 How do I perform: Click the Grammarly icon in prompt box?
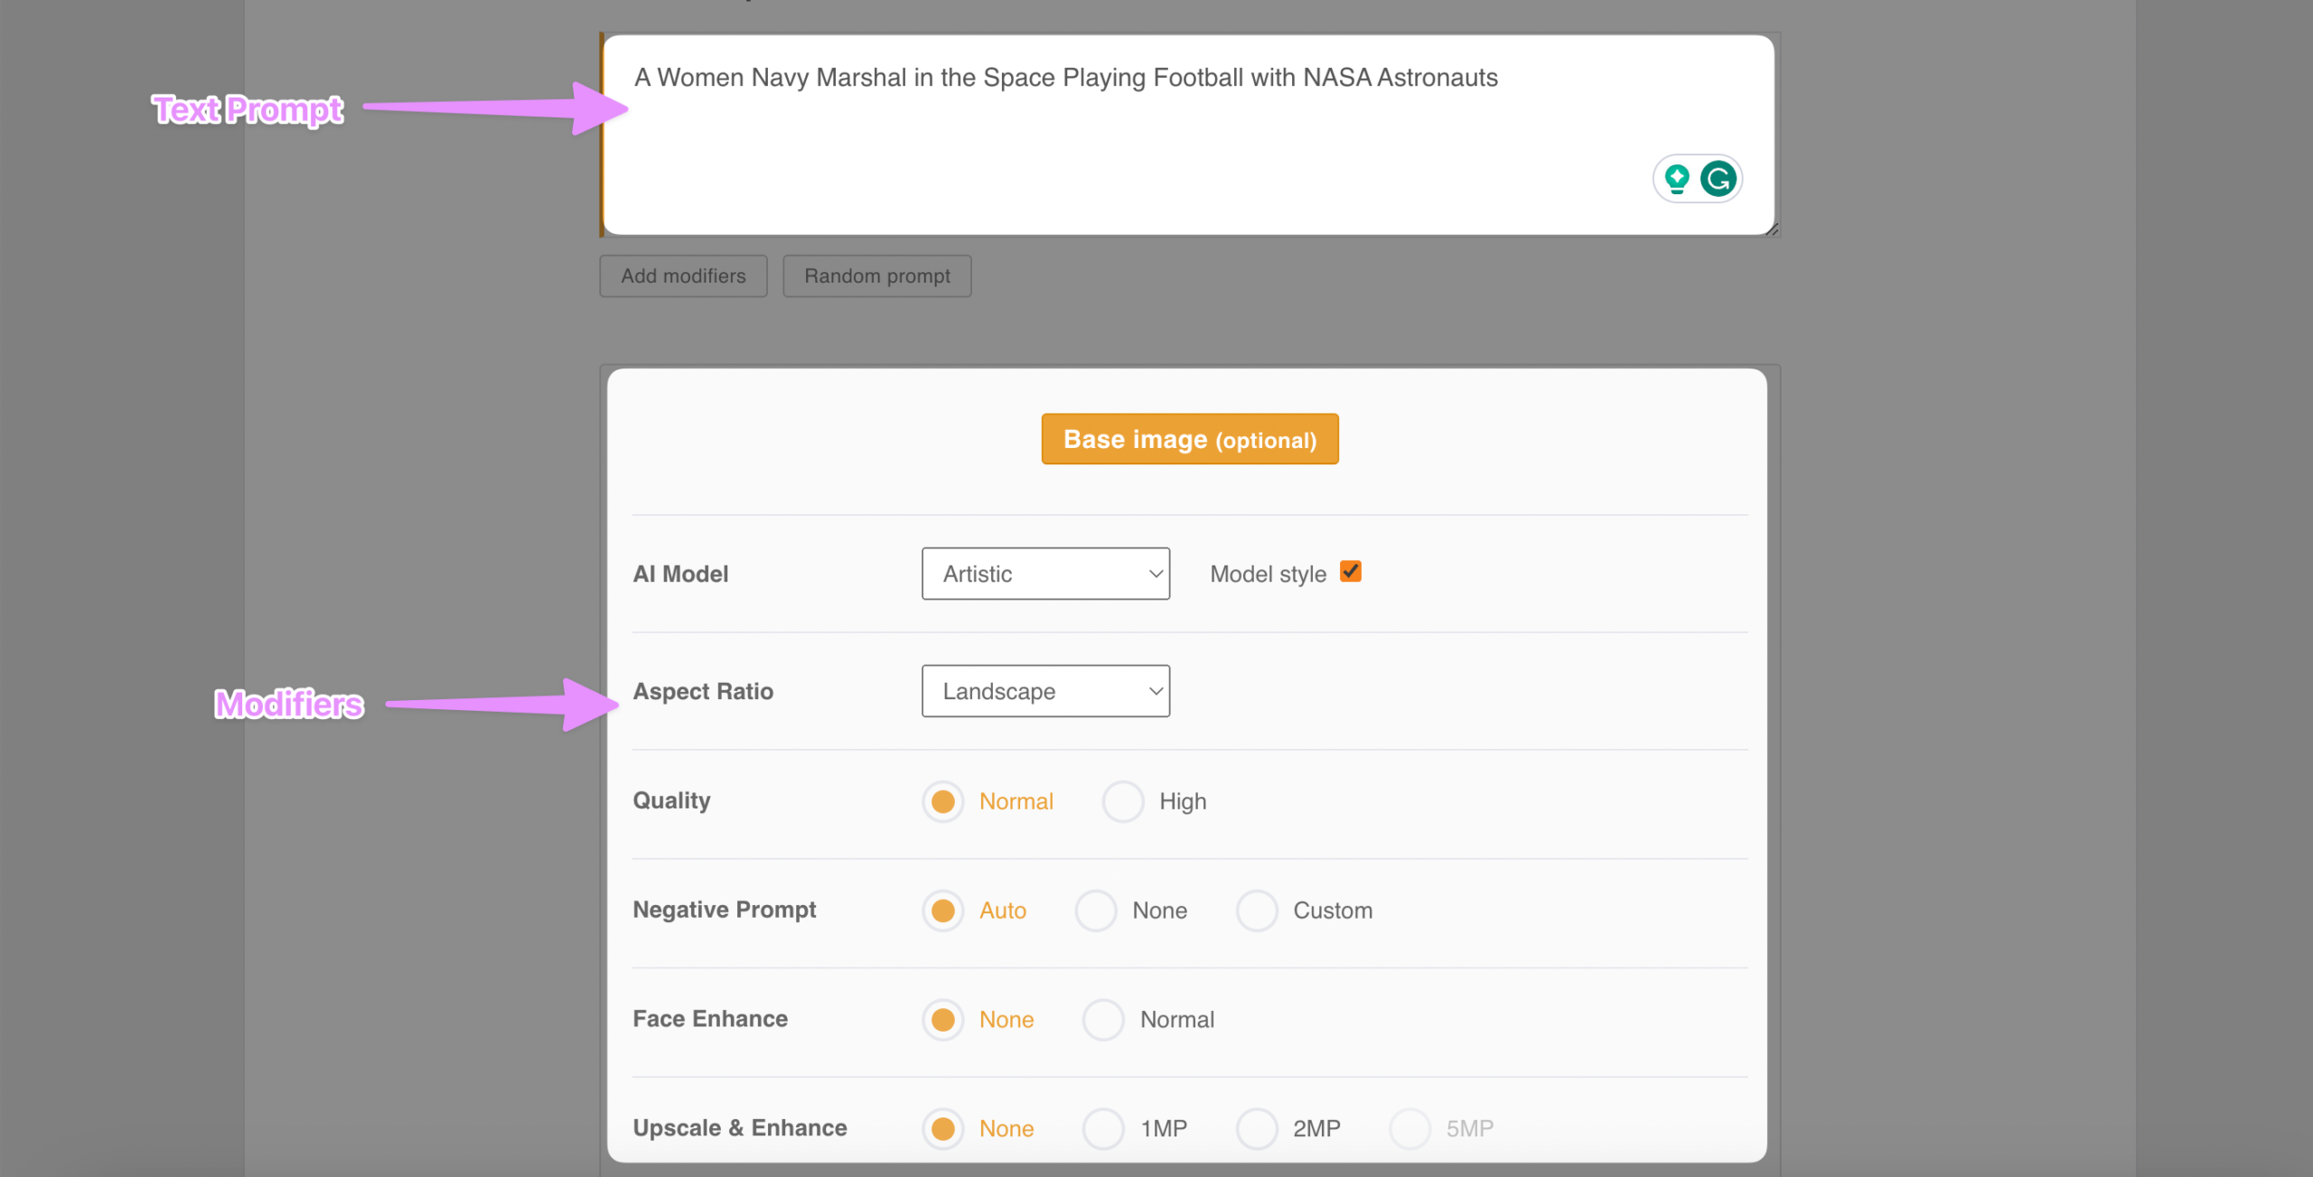coord(1718,179)
